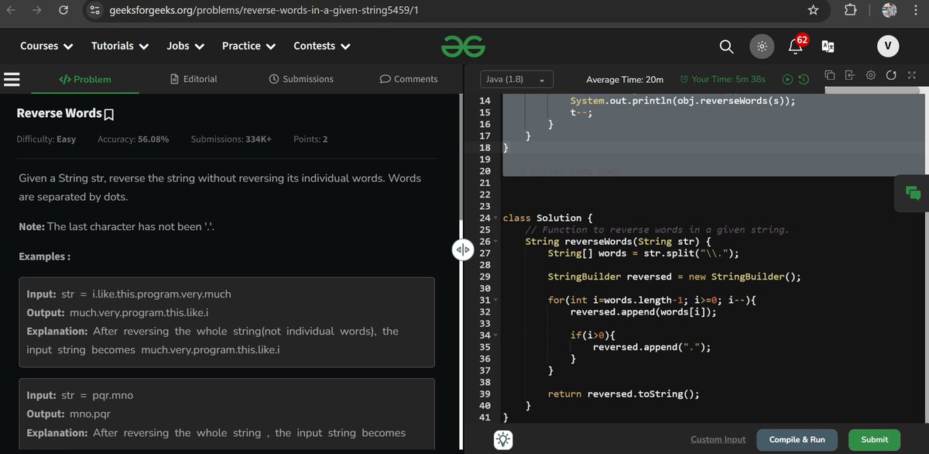929x454 pixels.
Task: Collapse code fold at line 24
Action: click(495, 218)
